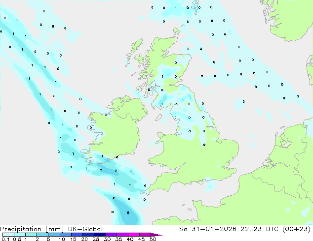
Task: Click the '45' legend value label
Action: 141,239
